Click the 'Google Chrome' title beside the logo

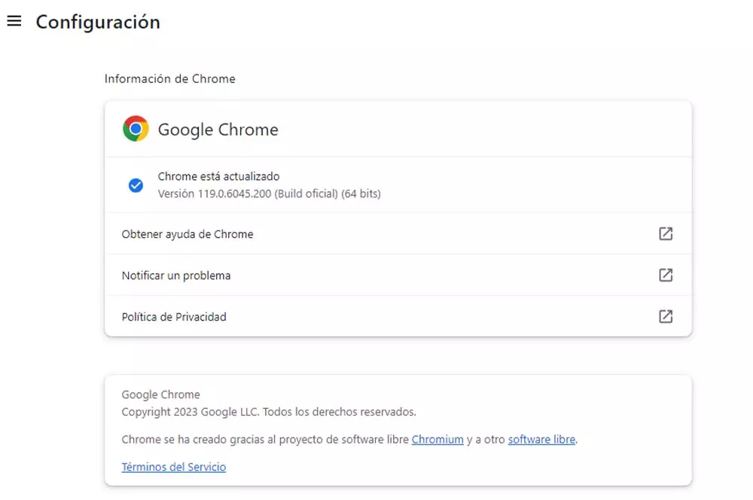[x=218, y=130]
